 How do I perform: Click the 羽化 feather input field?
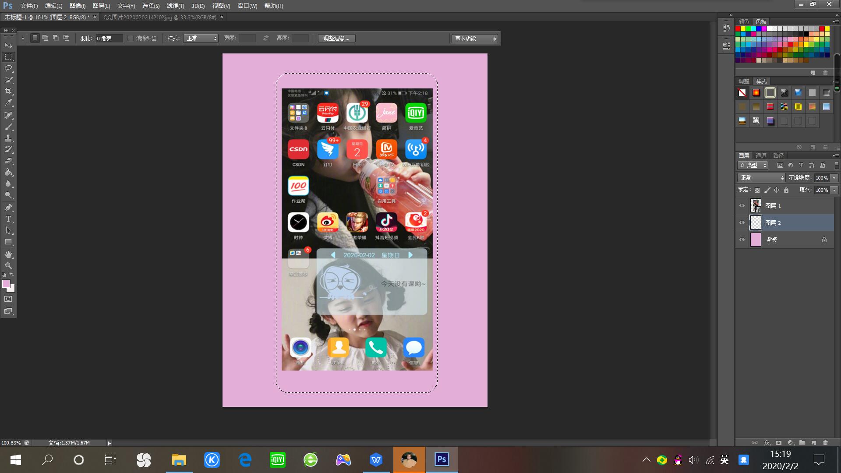tap(109, 39)
